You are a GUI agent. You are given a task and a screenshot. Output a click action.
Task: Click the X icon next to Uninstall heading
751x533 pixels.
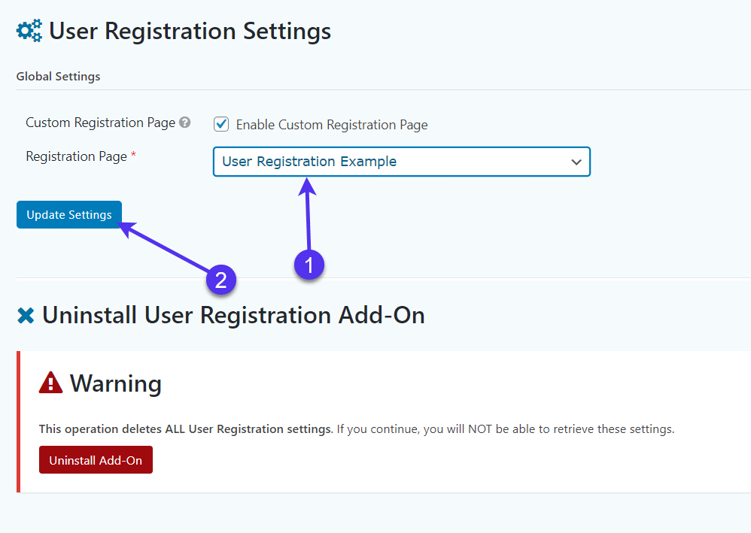coord(25,315)
